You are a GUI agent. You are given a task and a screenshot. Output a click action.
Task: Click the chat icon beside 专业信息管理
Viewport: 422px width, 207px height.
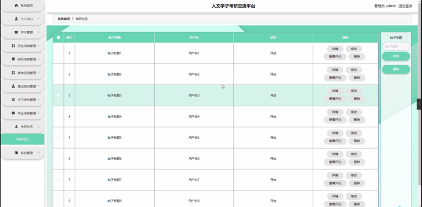[x=13, y=113]
